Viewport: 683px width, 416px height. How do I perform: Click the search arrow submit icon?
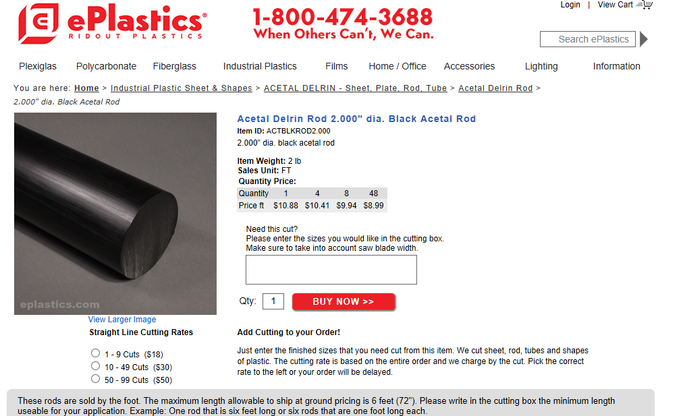pyautogui.click(x=644, y=39)
